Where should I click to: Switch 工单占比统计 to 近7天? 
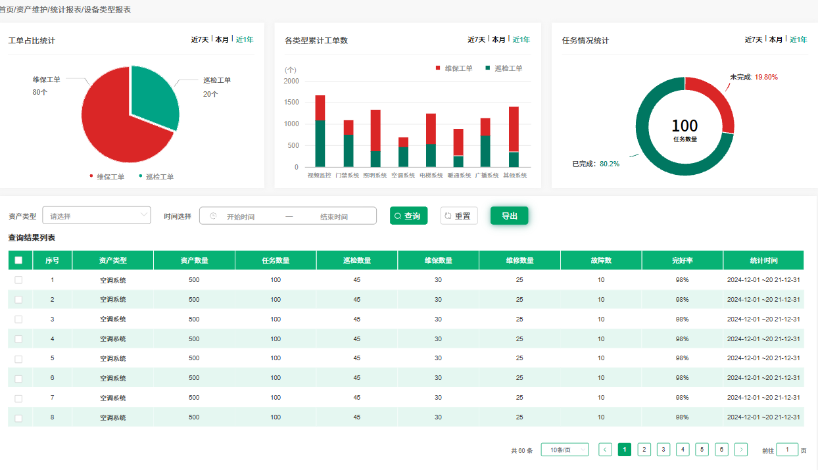199,39
